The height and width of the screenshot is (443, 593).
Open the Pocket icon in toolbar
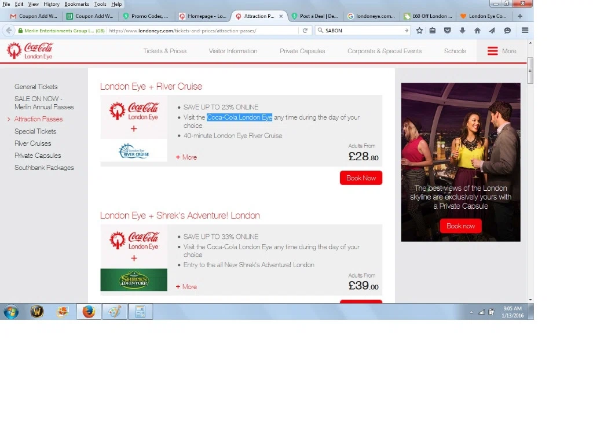point(448,31)
